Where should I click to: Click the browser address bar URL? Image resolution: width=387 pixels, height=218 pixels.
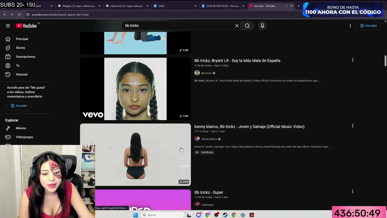[60, 15]
